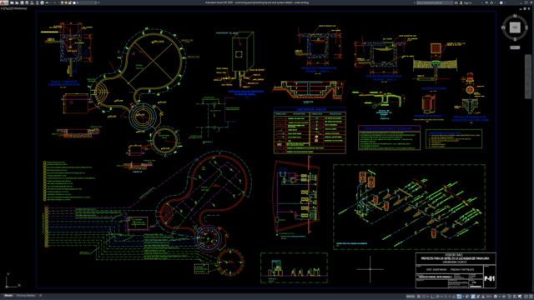534x300 pixels.
Task: Expand the Help dropdown arrow
Action: point(505,2)
